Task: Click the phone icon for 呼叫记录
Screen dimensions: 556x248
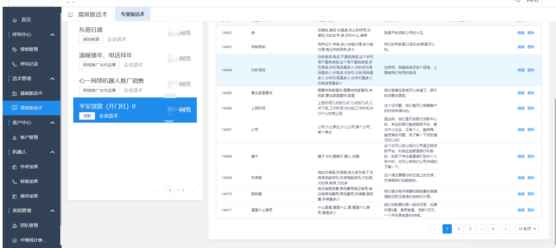Action: (x=14, y=64)
